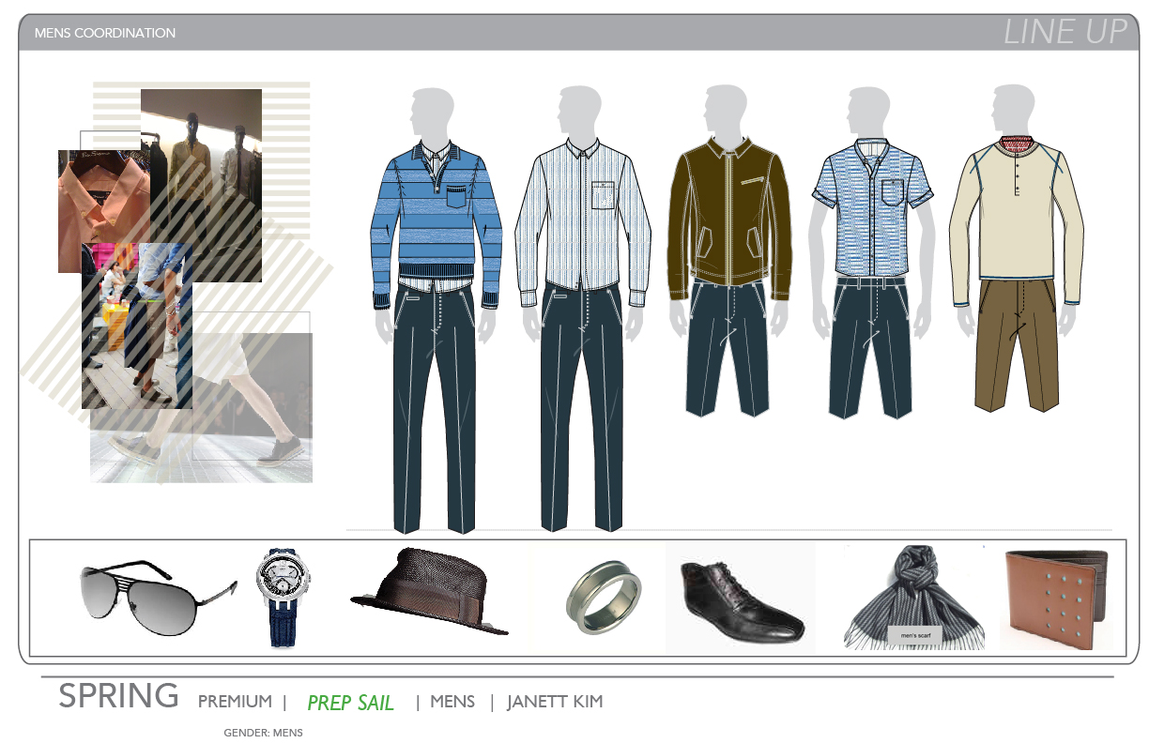Select the aviator sunglasses accessory image
This screenshot has width=1149, height=743.
tap(158, 597)
